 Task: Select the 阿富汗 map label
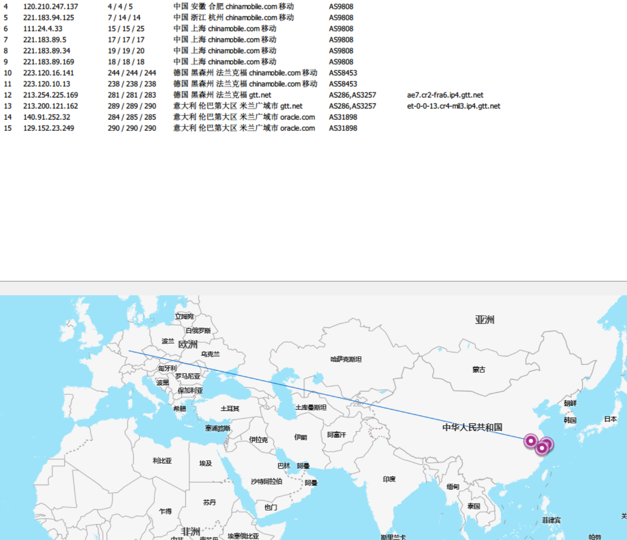(336, 435)
